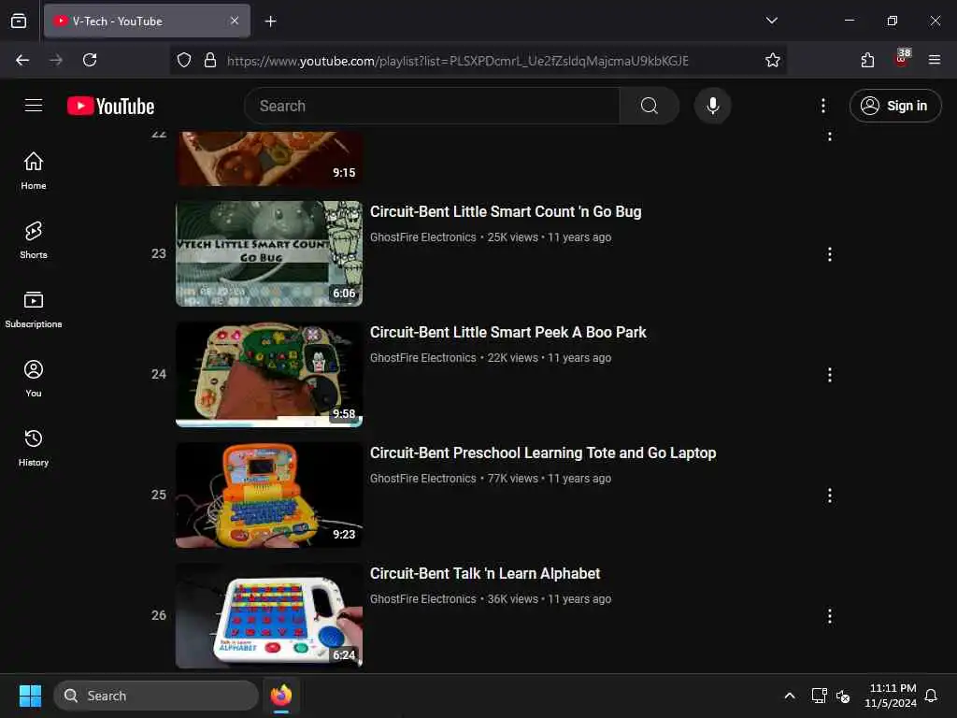Click '25K views' under Count 'n Go Bug
Viewport: 957px width, 718px height.
513,237
